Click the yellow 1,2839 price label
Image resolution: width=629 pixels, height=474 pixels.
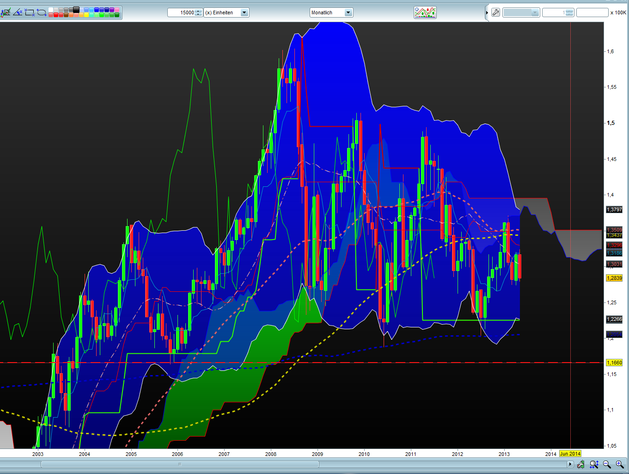pyautogui.click(x=614, y=278)
